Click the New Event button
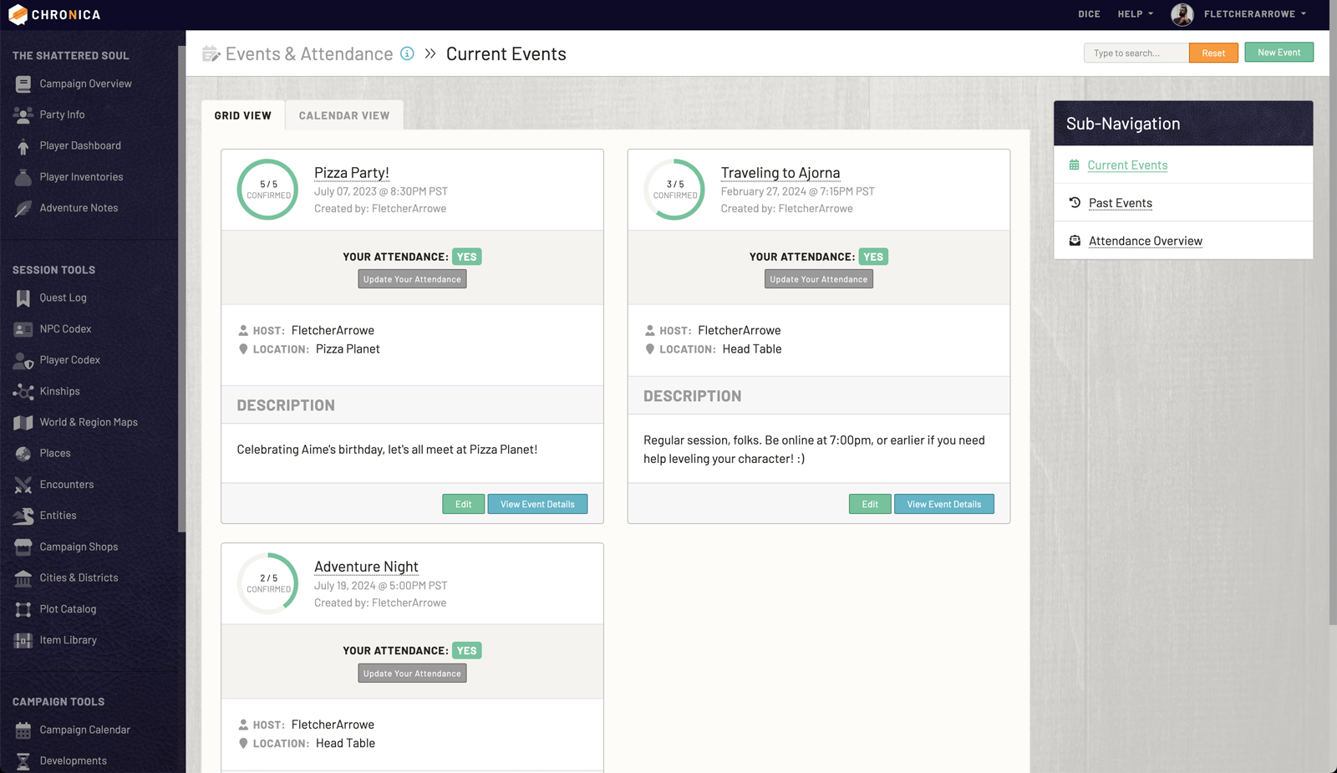Image resolution: width=1337 pixels, height=773 pixels. click(x=1279, y=52)
